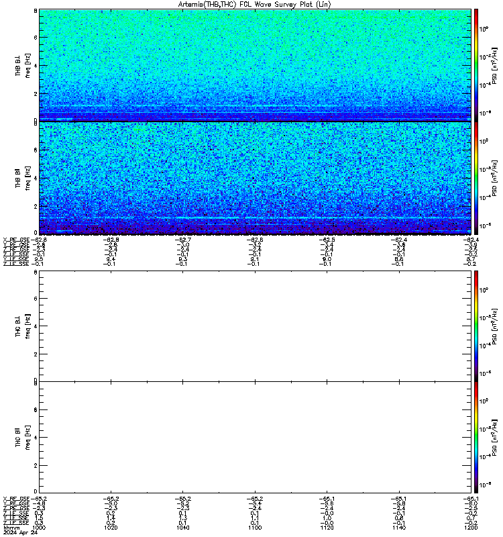Click the PSD color bar beside the THB B-parallel panel

tap(476, 178)
